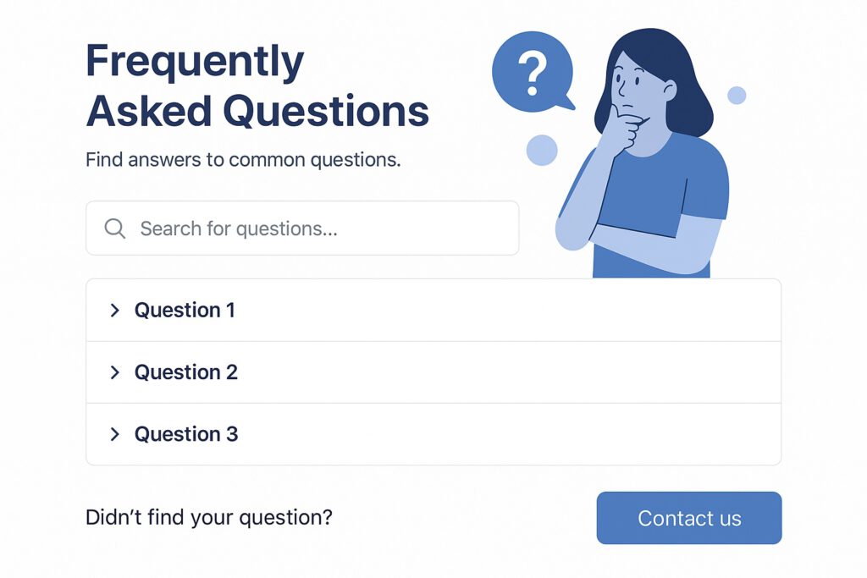Click the "Didn't find your question?" text
867x578 pixels.
point(208,517)
